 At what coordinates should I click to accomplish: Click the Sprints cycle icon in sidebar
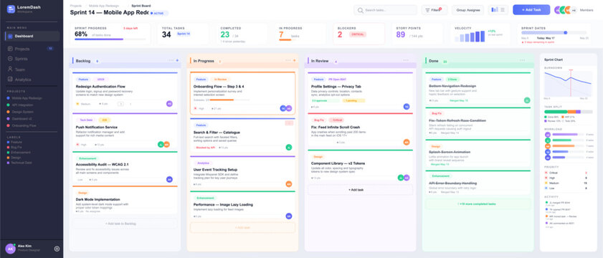pos(10,59)
